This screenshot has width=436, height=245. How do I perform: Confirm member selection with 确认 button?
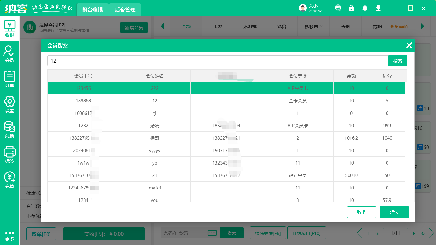coord(394,212)
